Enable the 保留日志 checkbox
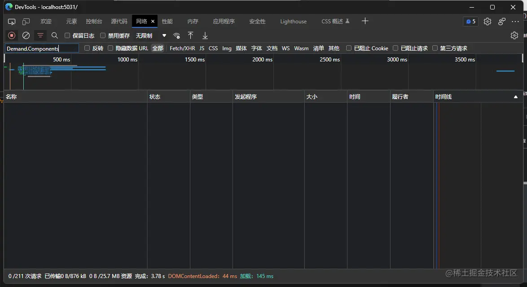The image size is (527, 287). pyautogui.click(x=67, y=35)
